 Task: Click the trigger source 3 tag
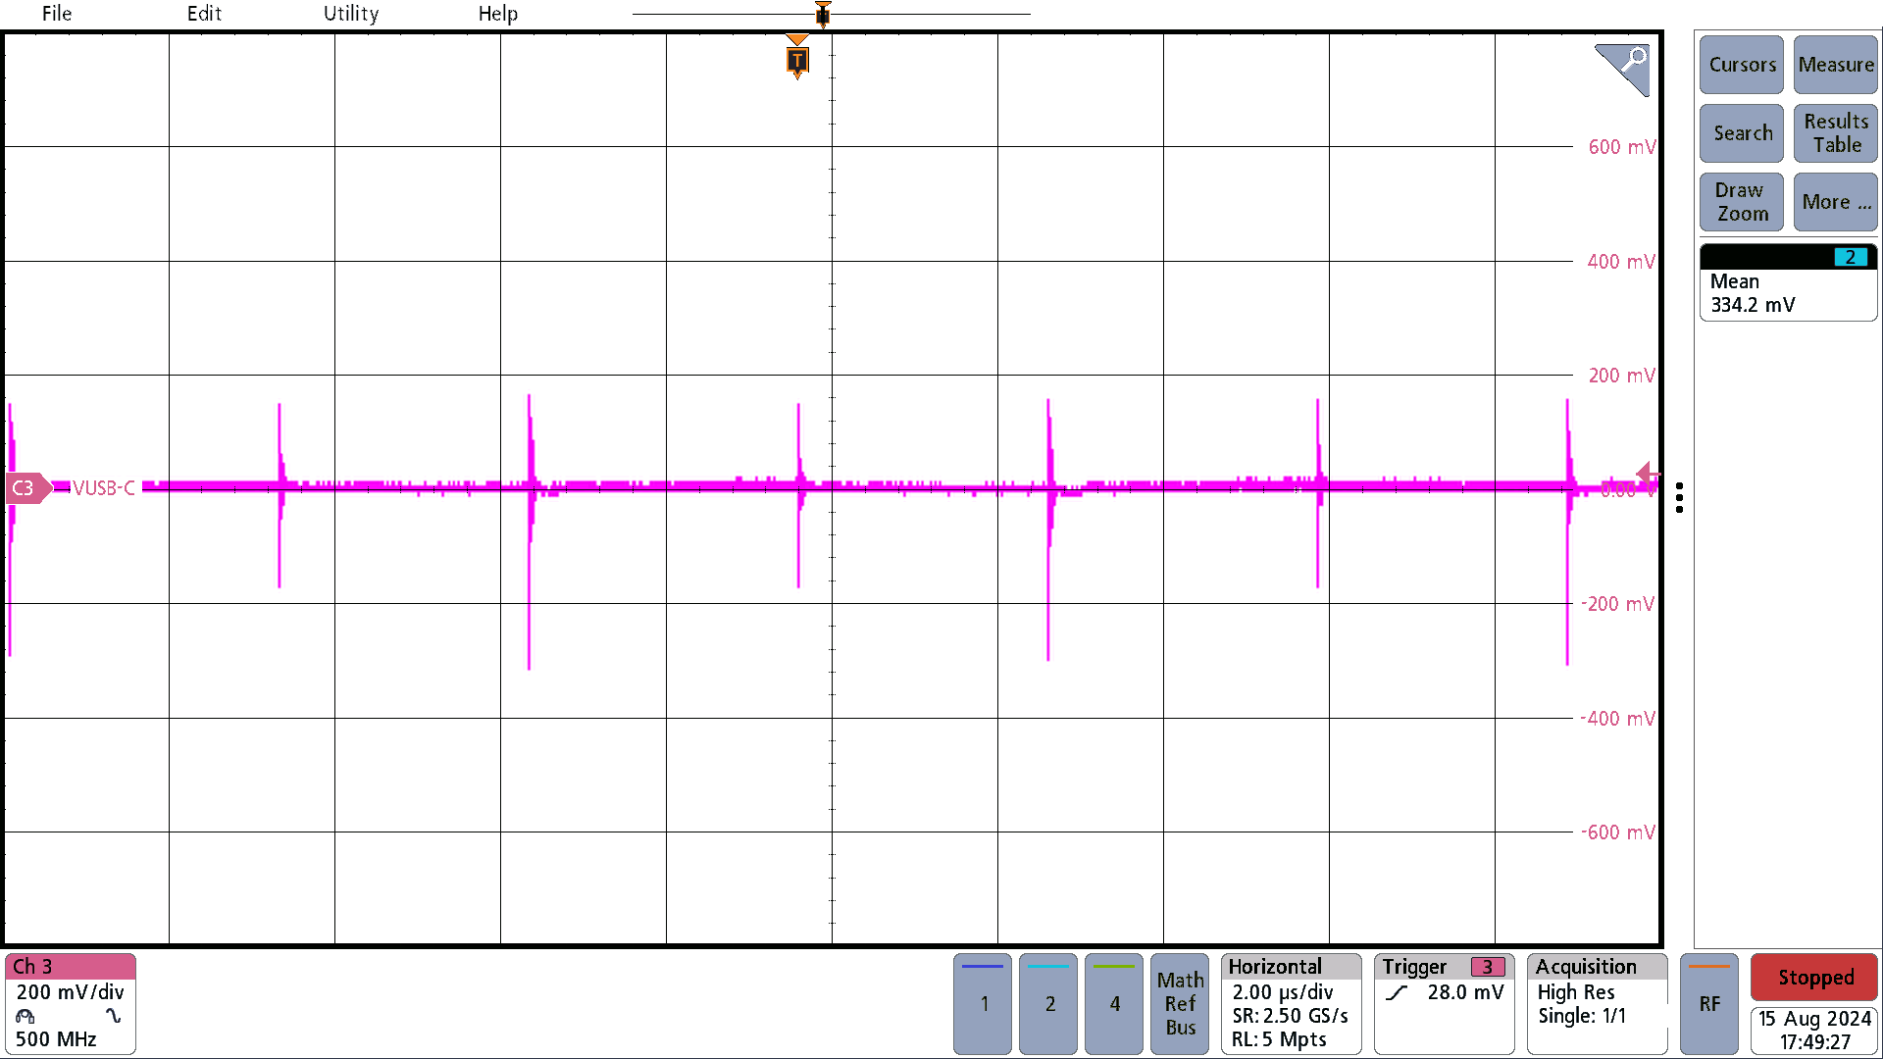coord(1488,967)
